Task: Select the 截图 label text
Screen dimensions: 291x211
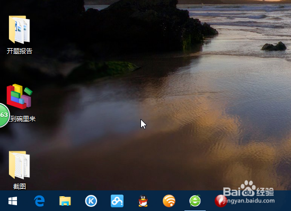Action: [20, 186]
